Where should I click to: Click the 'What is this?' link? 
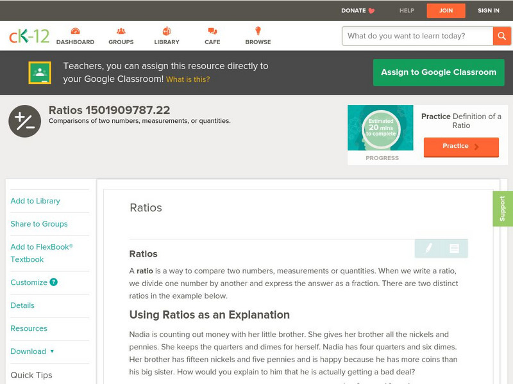tap(188, 79)
